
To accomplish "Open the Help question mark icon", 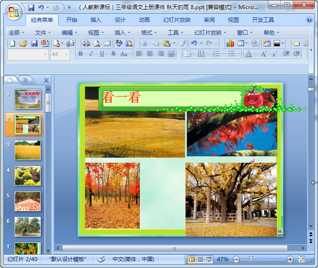I will pyautogui.click(x=309, y=20).
